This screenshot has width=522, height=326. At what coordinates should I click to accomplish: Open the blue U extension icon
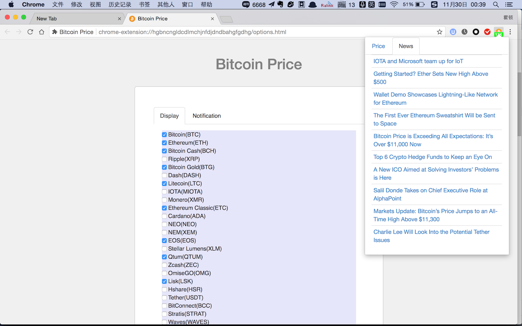pyautogui.click(x=453, y=32)
